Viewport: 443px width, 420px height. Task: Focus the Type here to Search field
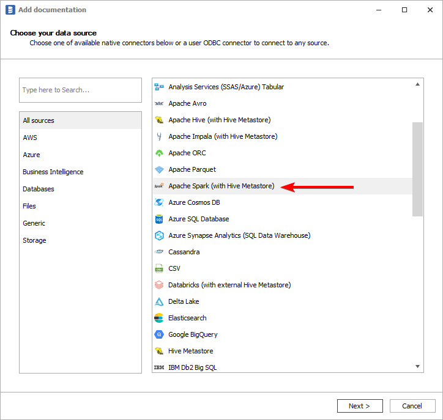click(x=80, y=90)
